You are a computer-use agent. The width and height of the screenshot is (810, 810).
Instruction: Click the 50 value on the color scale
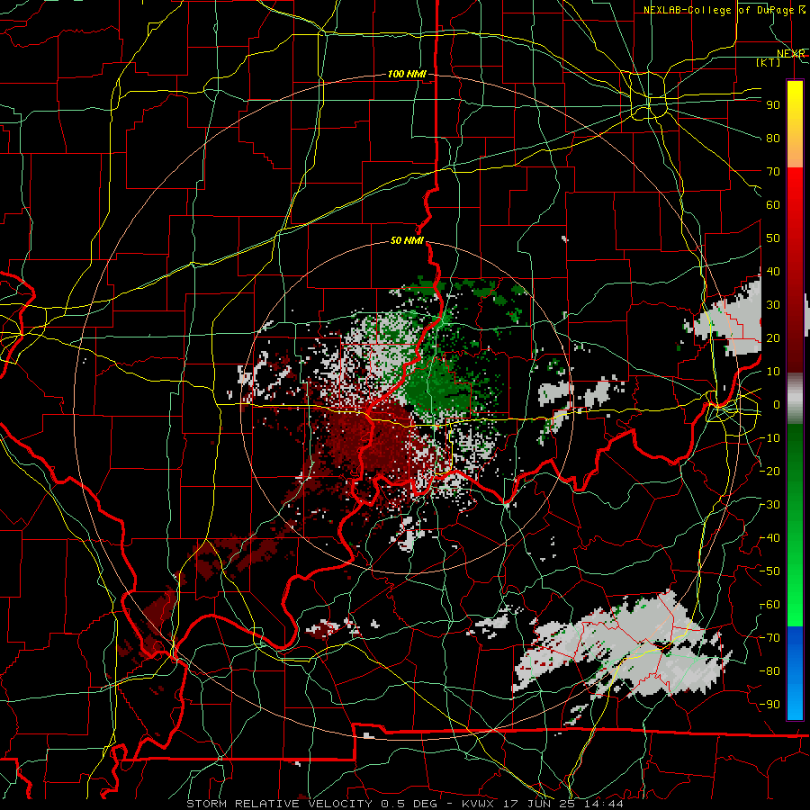pos(773,238)
